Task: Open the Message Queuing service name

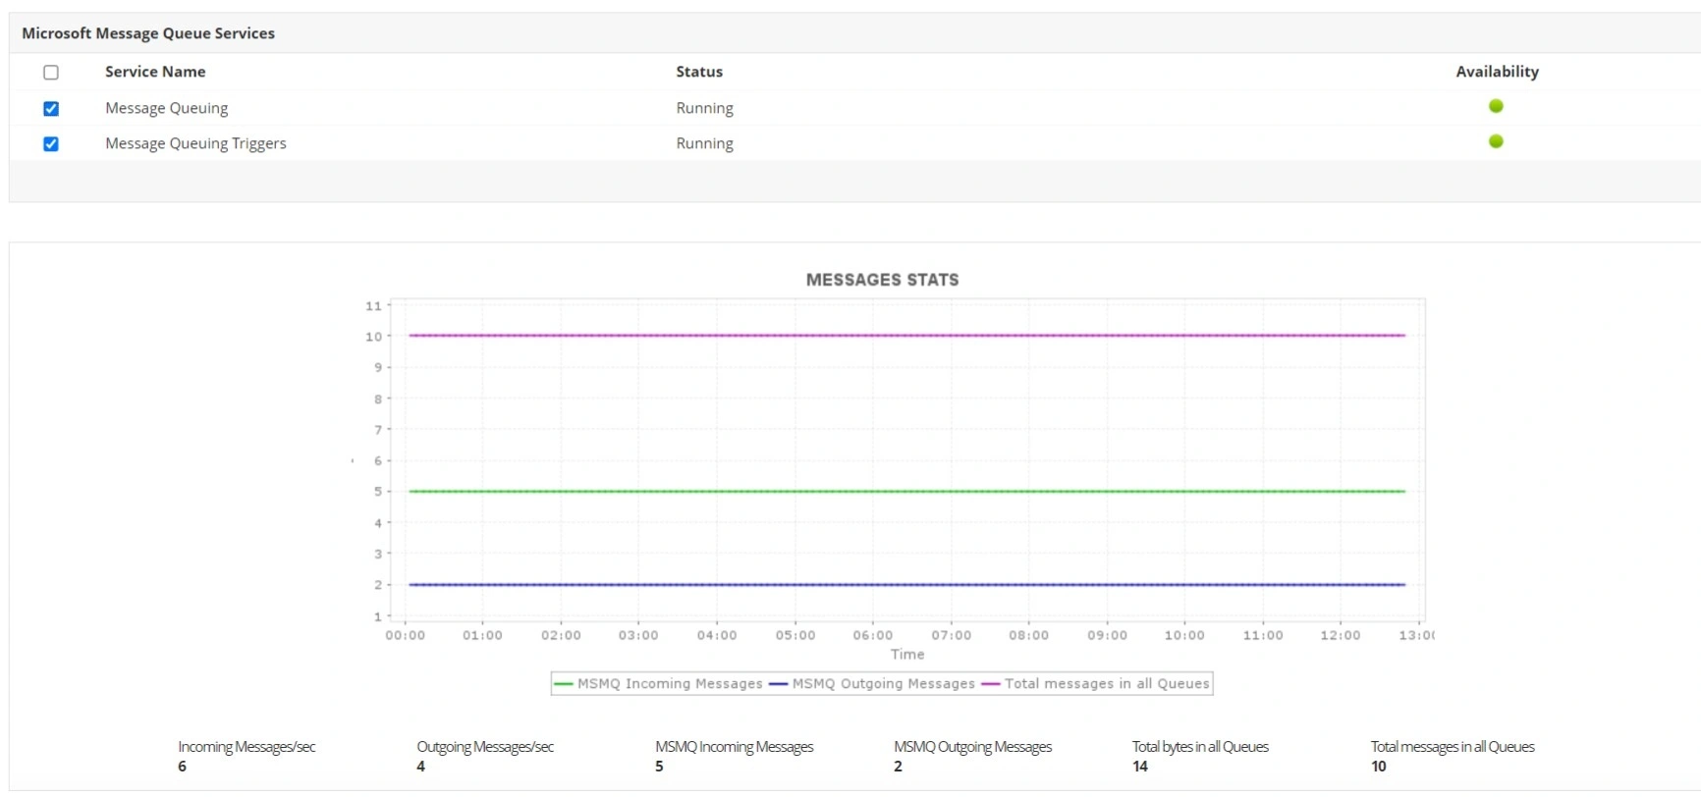Action: 167,108
